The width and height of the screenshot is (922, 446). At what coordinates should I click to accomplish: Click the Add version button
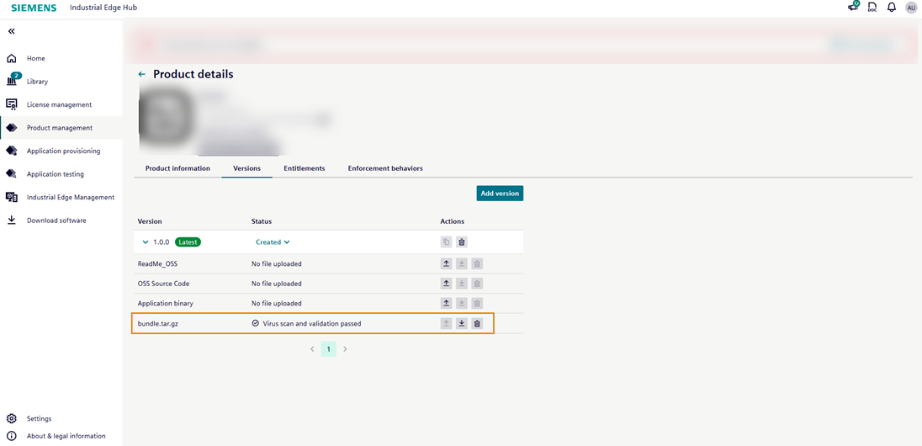[x=500, y=193]
